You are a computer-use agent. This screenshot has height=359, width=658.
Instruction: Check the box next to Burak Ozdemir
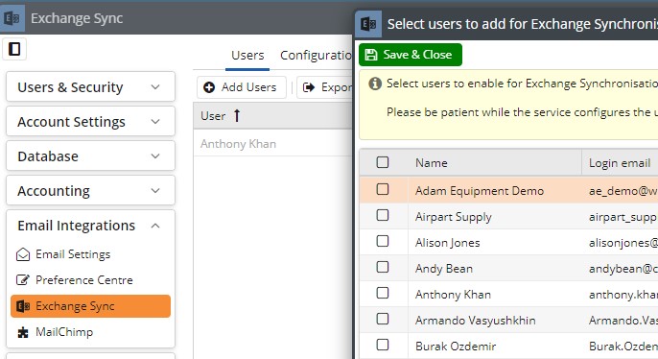(x=383, y=345)
